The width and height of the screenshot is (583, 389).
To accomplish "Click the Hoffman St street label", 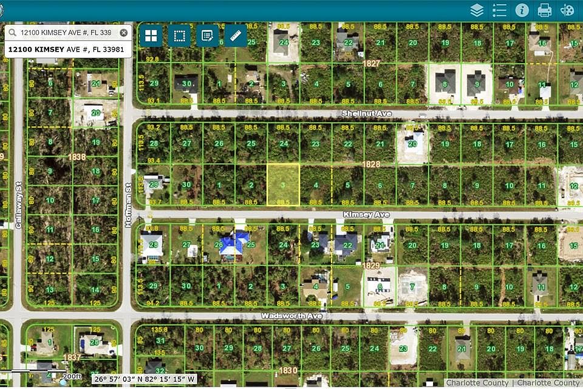I will (128, 205).
